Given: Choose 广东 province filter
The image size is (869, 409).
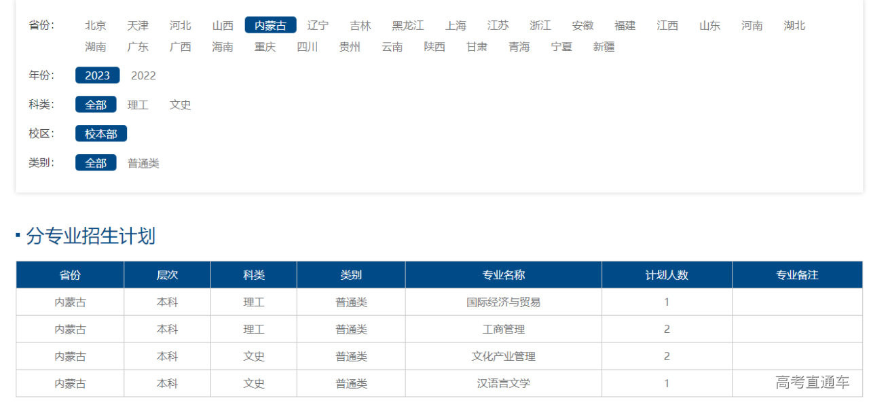Looking at the screenshot, I should pos(138,47).
